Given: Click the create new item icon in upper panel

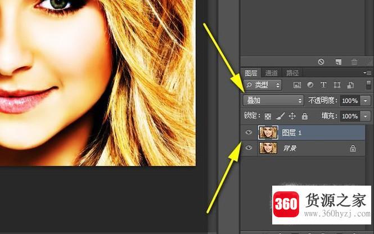Looking at the screenshot, I should click(338, 62).
